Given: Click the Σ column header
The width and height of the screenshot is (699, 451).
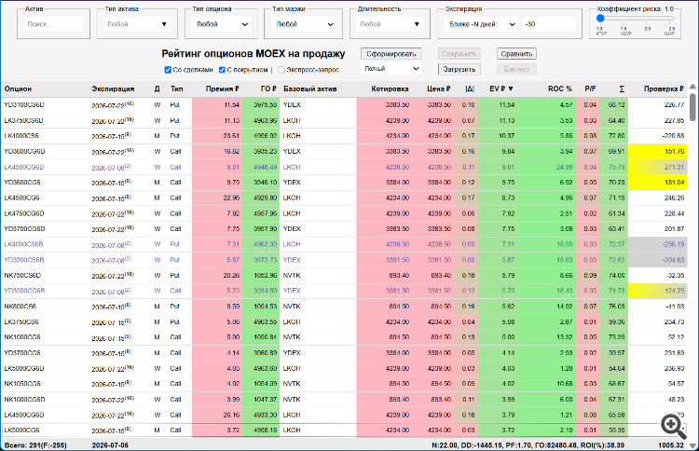Looking at the screenshot, I should [x=622, y=89].
